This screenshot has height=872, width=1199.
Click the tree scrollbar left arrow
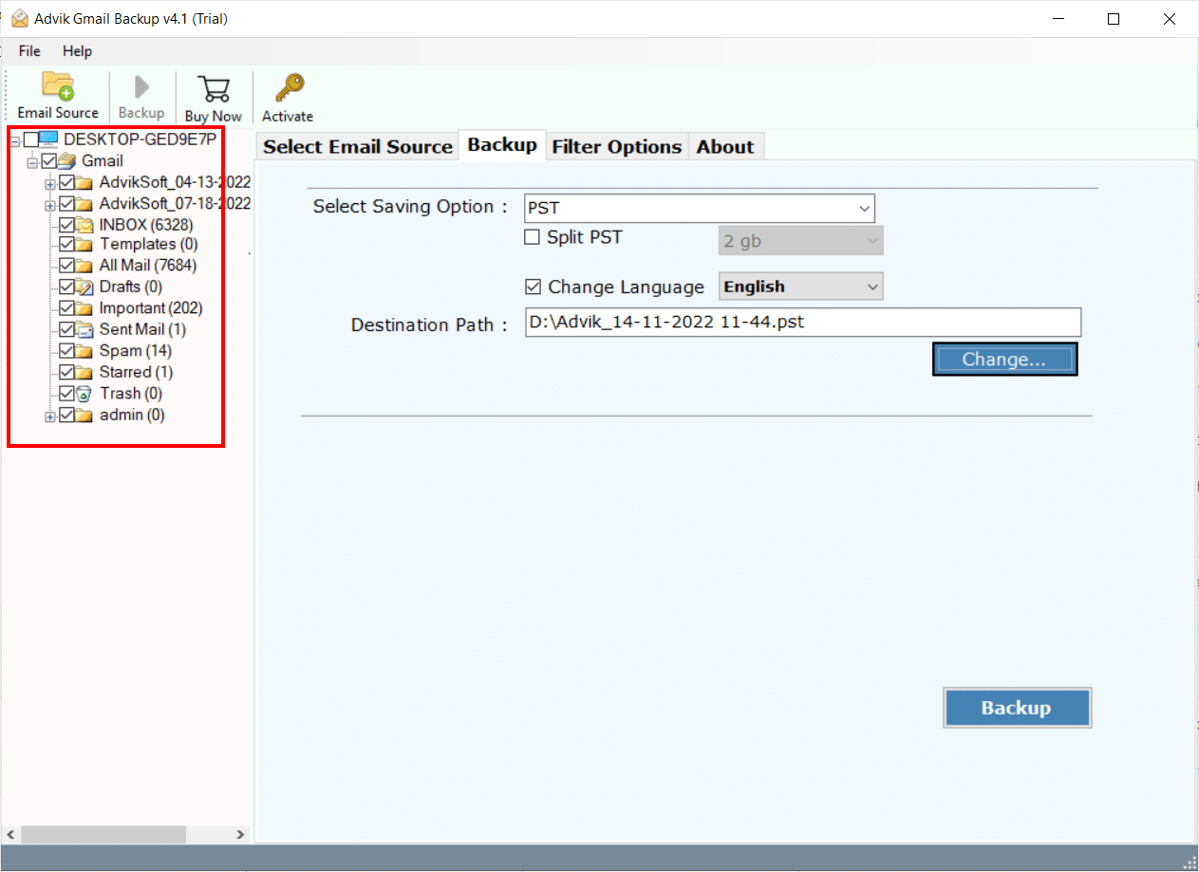coord(10,835)
